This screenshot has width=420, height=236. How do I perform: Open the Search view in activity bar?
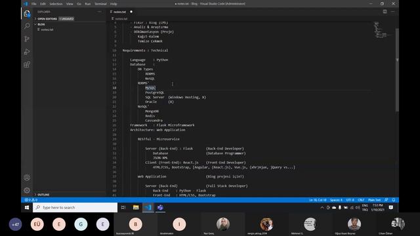27,26
